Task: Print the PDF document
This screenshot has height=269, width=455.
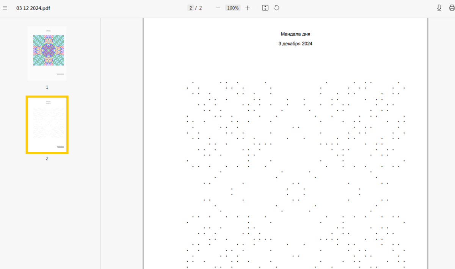Action: click(x=452, y=8)
